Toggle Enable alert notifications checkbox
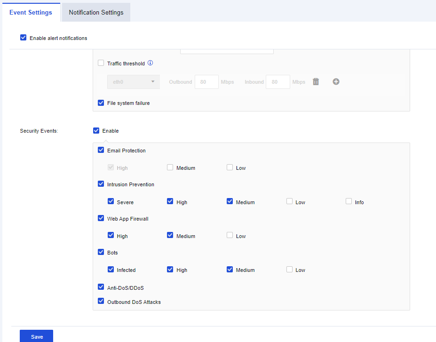436x342 pixels. [24, 38]
